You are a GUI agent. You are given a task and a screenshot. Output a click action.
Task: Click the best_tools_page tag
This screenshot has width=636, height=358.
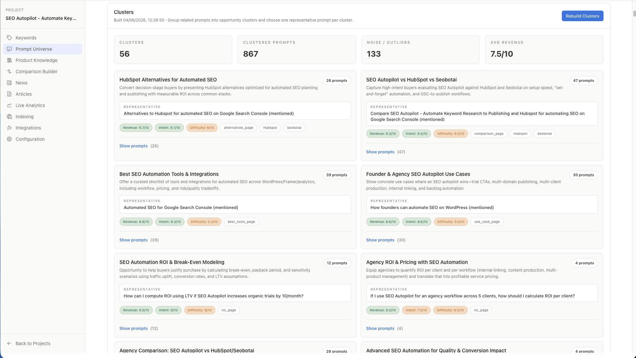pyautogui.click(x=241, y=222)
